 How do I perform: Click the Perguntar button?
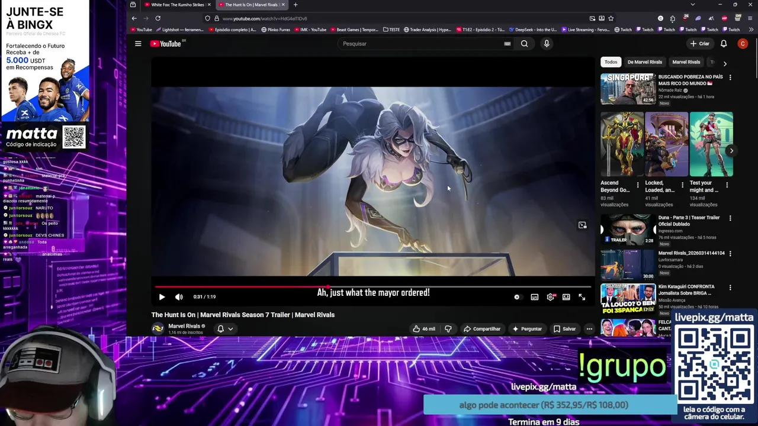pyautogui.click(x=528, y=329)
